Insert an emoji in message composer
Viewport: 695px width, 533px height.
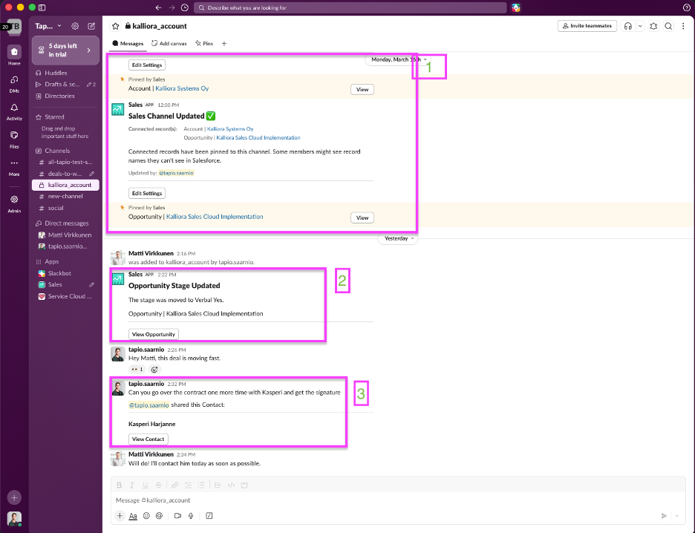(x=146, y=516)
